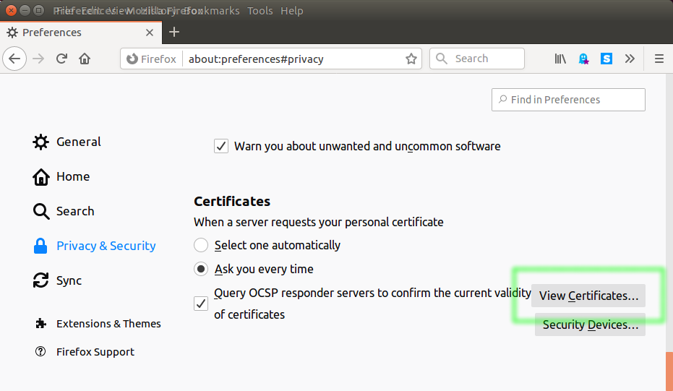673x391 pixels.
Task: Click the View Certificates button
Action: pos(588,296)
